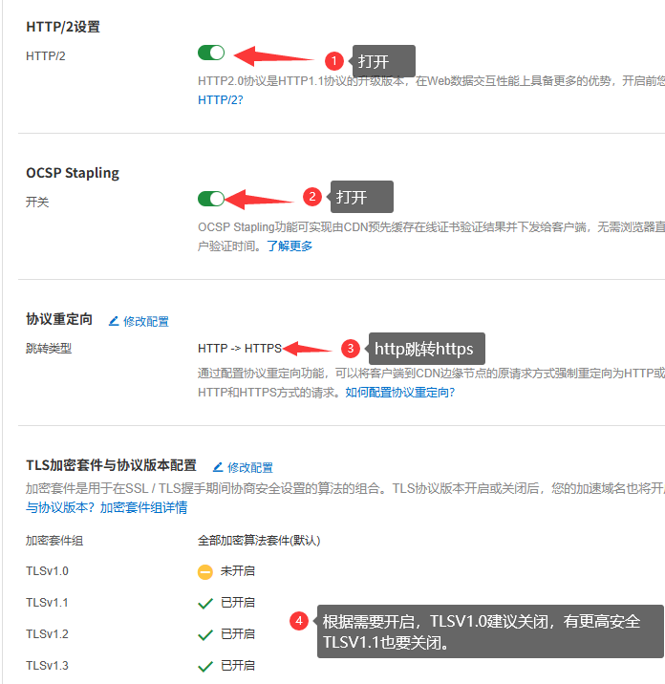
Task: Click the 加密套件组 label
Action: click(x=54, y=541)
